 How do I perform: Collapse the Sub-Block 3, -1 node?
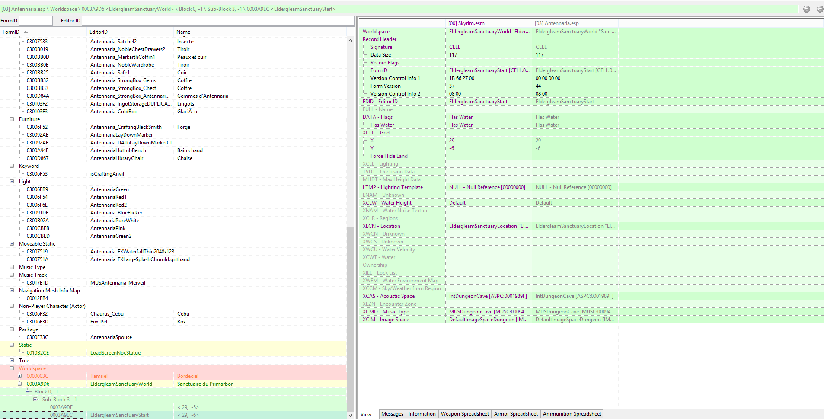pos(35,400)
